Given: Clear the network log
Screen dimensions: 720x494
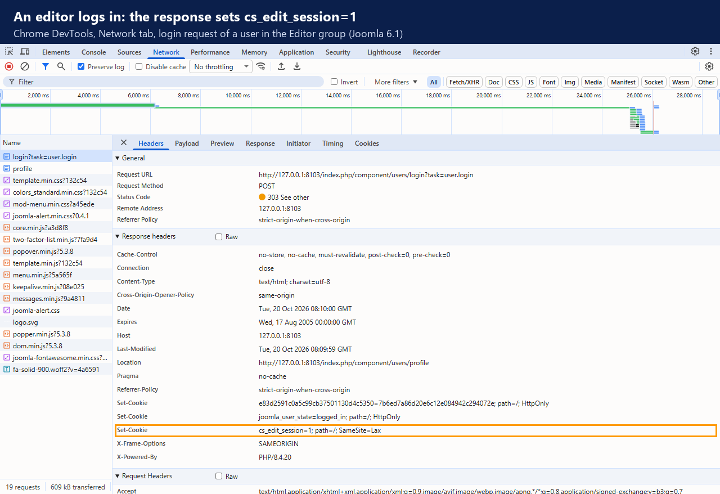Looking at the screenshot, I should pyautogui.click(x=25, y=66).
